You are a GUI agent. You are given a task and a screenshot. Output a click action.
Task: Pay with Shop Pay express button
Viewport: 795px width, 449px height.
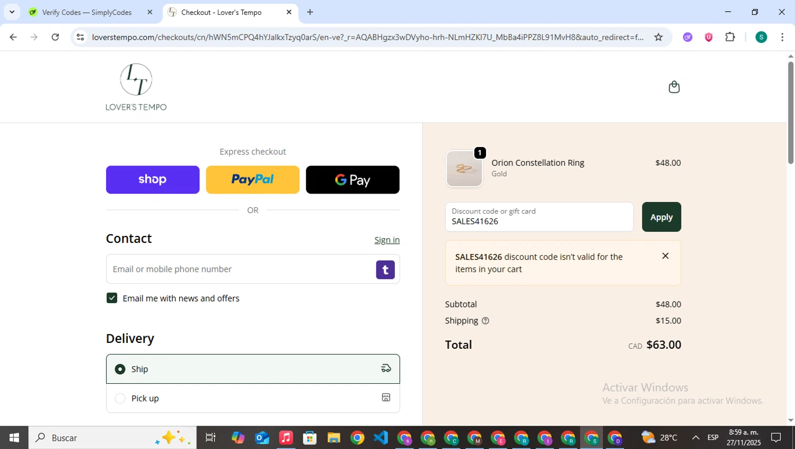[153, 180]
